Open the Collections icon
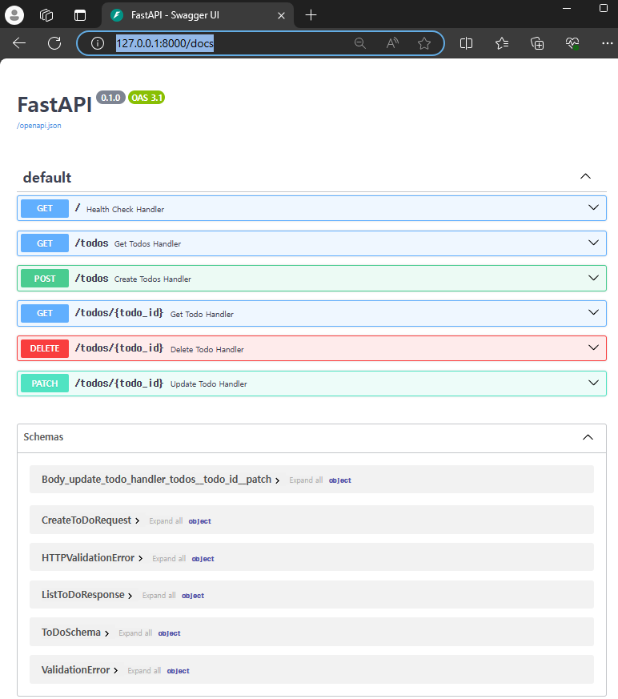Screen dimensions: 618x699 [x=537, y=43]
